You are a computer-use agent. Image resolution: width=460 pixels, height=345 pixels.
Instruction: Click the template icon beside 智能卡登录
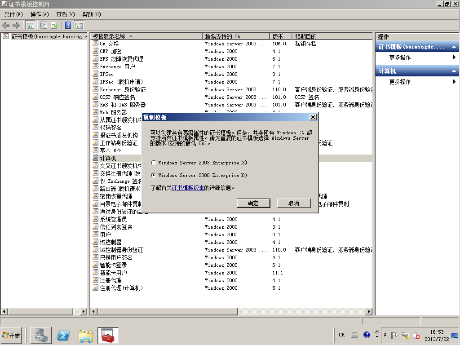[x=96, y=265]
